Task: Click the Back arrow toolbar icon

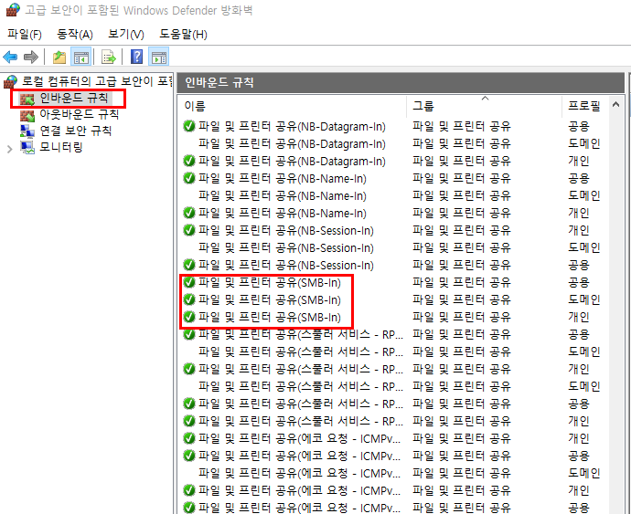Action: (x=10, y=58)
